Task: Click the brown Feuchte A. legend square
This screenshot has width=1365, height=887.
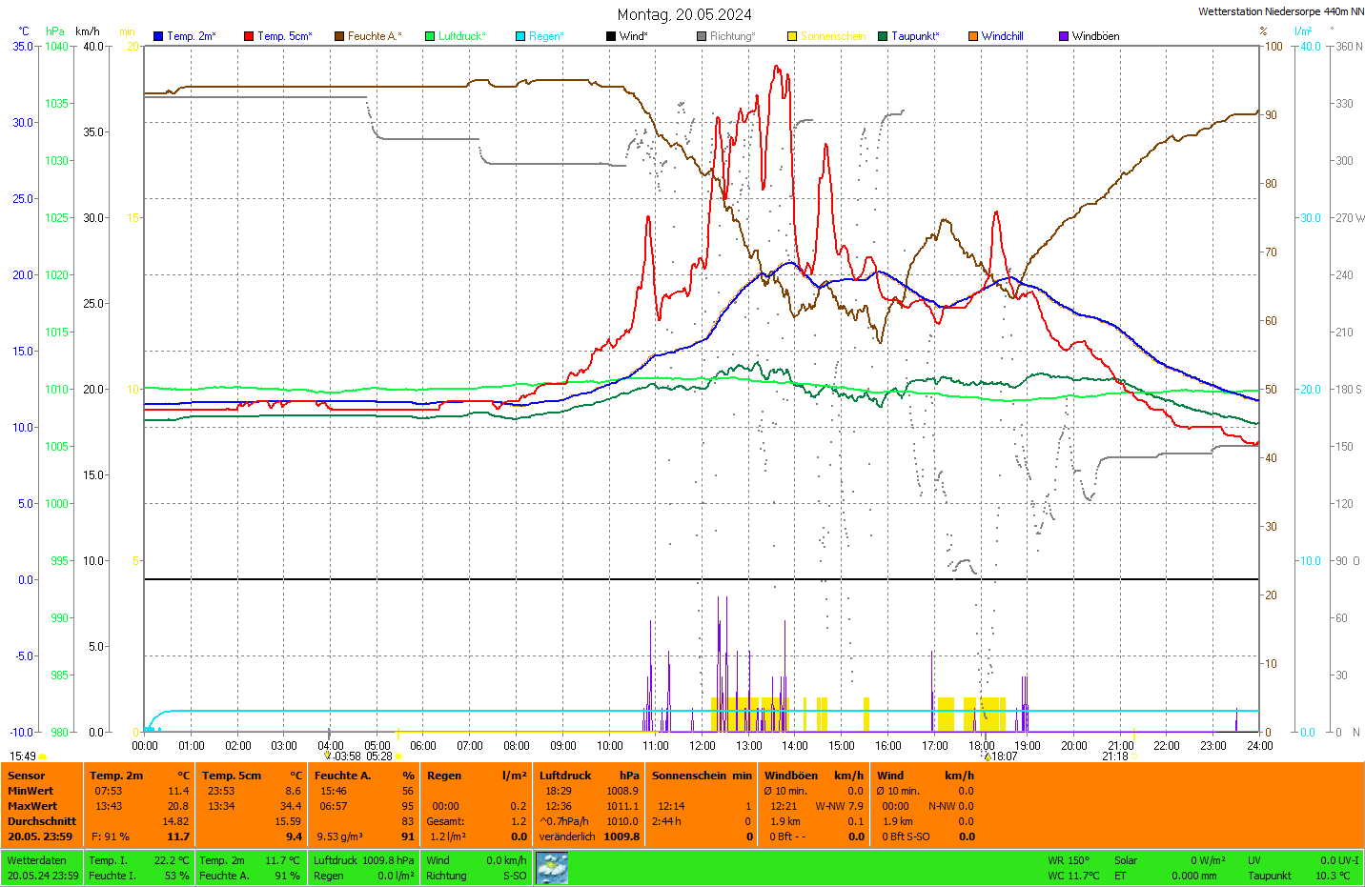Action: (339, 36)
